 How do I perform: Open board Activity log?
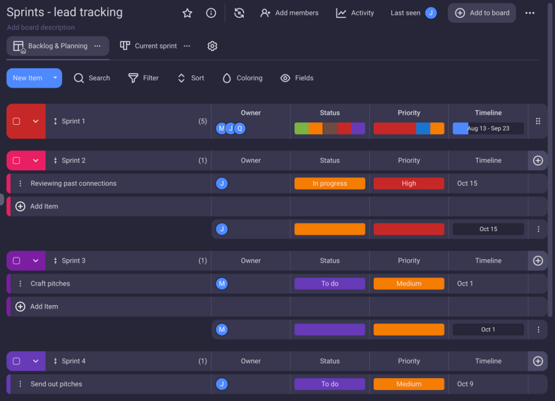click(x=354, y=12)
